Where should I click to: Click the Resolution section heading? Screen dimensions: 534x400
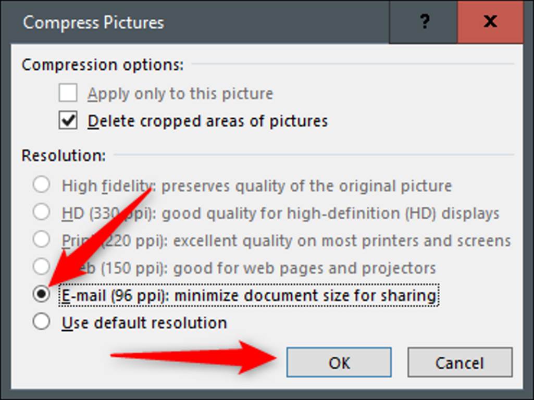[x=64, y=155]
